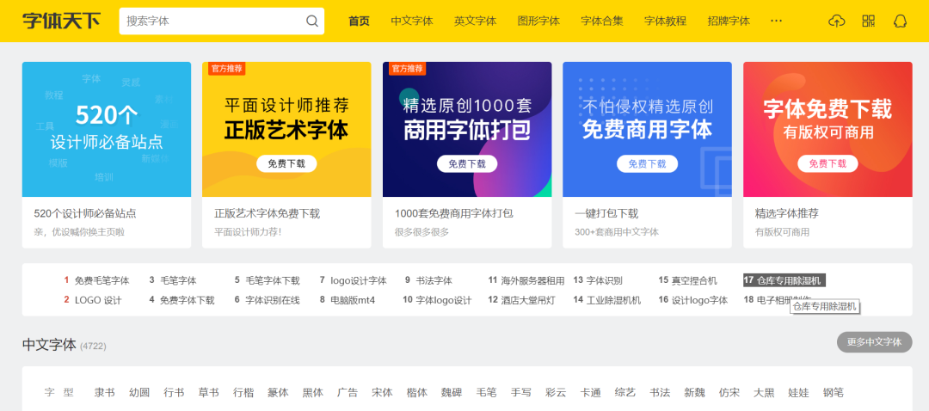The image size is (929, 411).
Task: Open hot search 免费字体下载
Action: [188, 300]
